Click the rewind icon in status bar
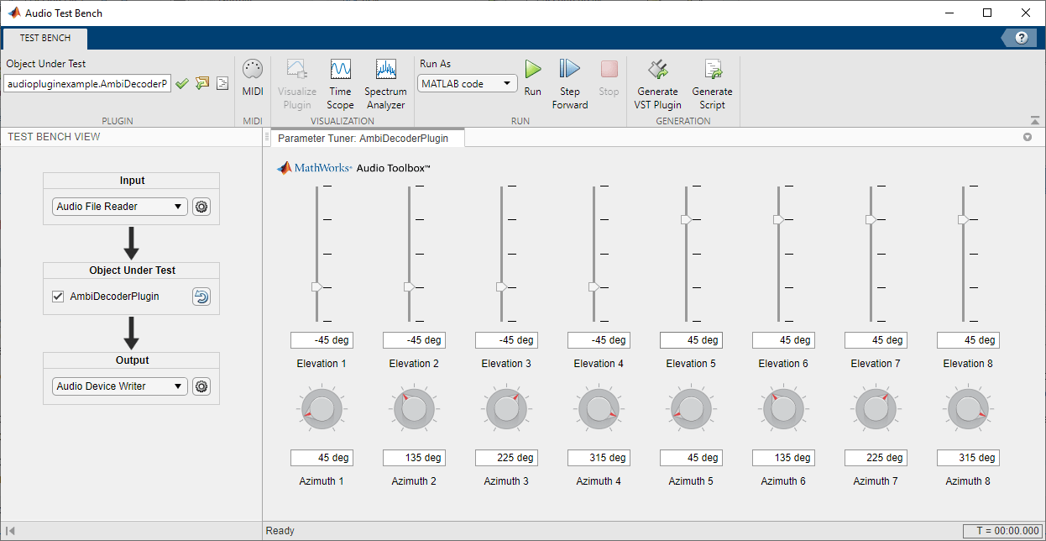The width and height of the screenshot is (1046, 541). coord(11,531)
